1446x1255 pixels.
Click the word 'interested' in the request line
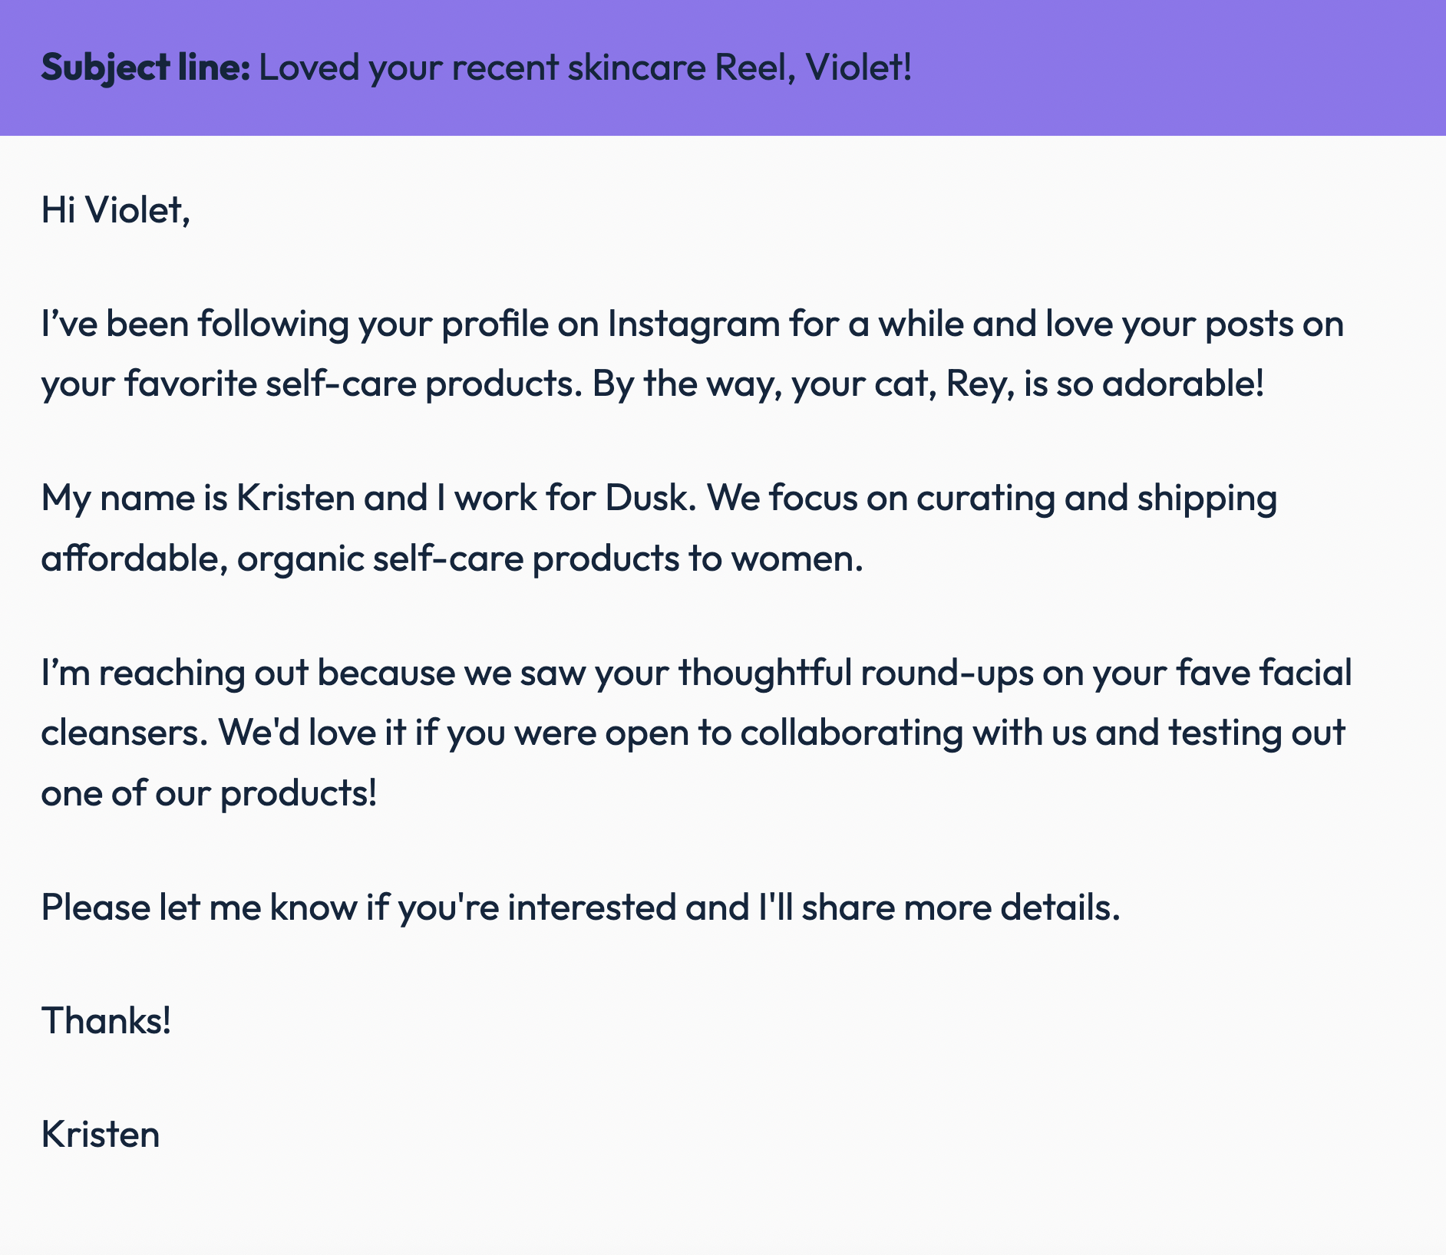pyautogui.click(x=592, y=907)
